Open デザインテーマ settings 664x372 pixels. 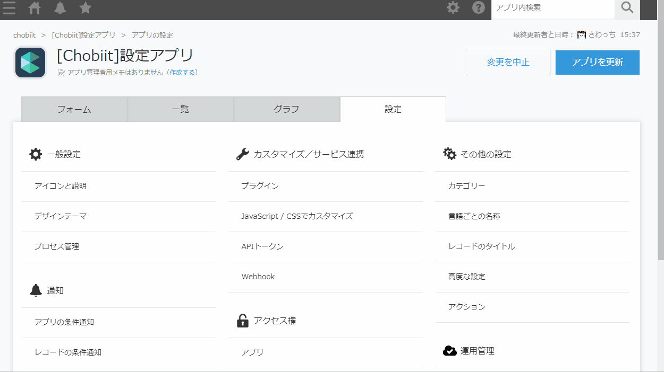click(x=118, y=216)
